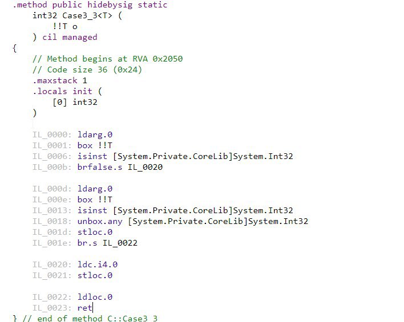Click the 'ret' instruction at IL_0023
404x322 pixels.
(x=85, y=308)
